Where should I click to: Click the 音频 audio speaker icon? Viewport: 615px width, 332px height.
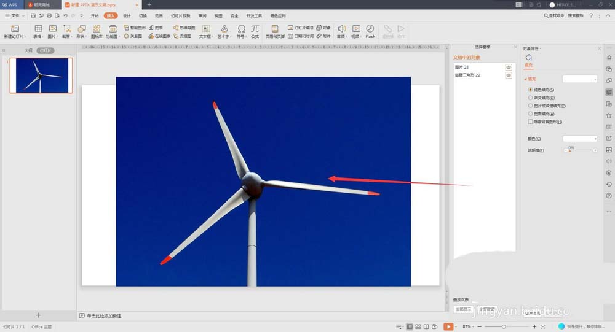(341, 29)
